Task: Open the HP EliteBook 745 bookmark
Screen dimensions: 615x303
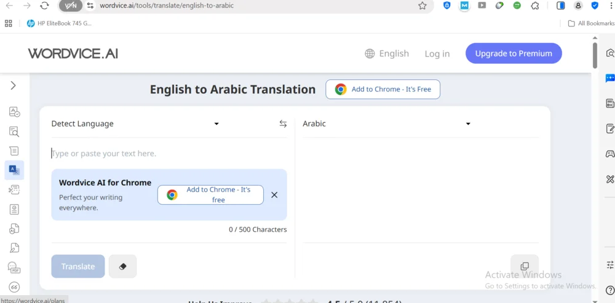Action: pos(59,23)
